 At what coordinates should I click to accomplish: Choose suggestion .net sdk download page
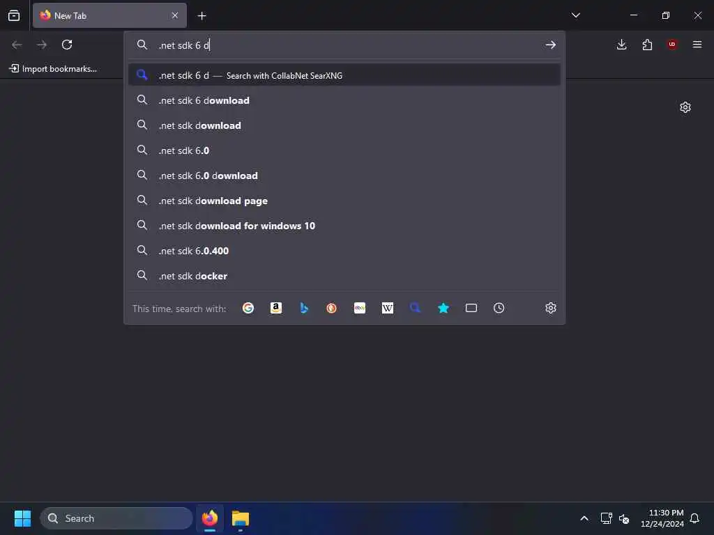(x=344, y=201)
